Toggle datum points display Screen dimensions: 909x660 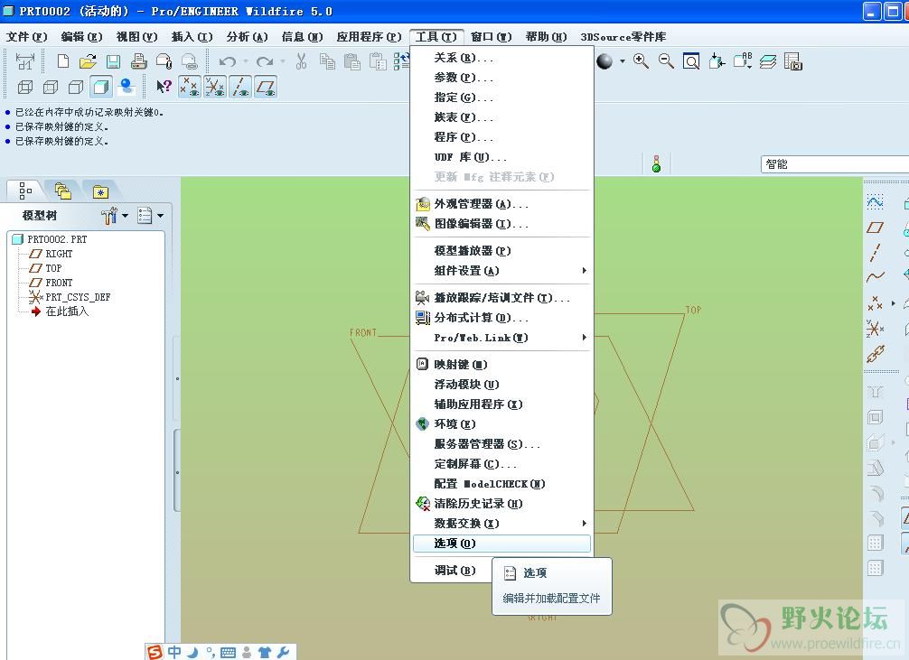pyautogui.click(x=189, y=87)
